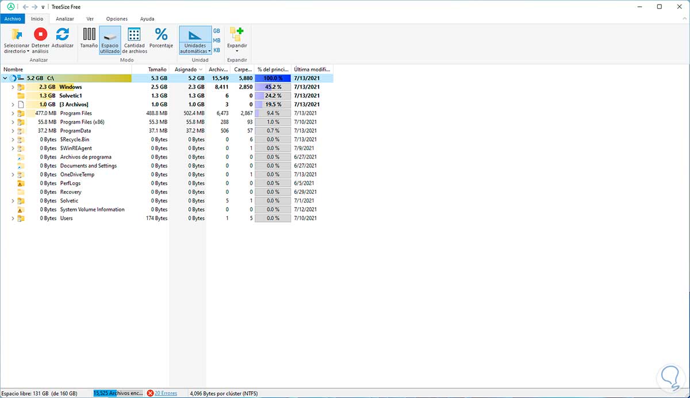Image resolution: width=690 pixels, height=398 pixels.
Task: Expand the $WinREAgent folder
Action: [x=13, y=148]
